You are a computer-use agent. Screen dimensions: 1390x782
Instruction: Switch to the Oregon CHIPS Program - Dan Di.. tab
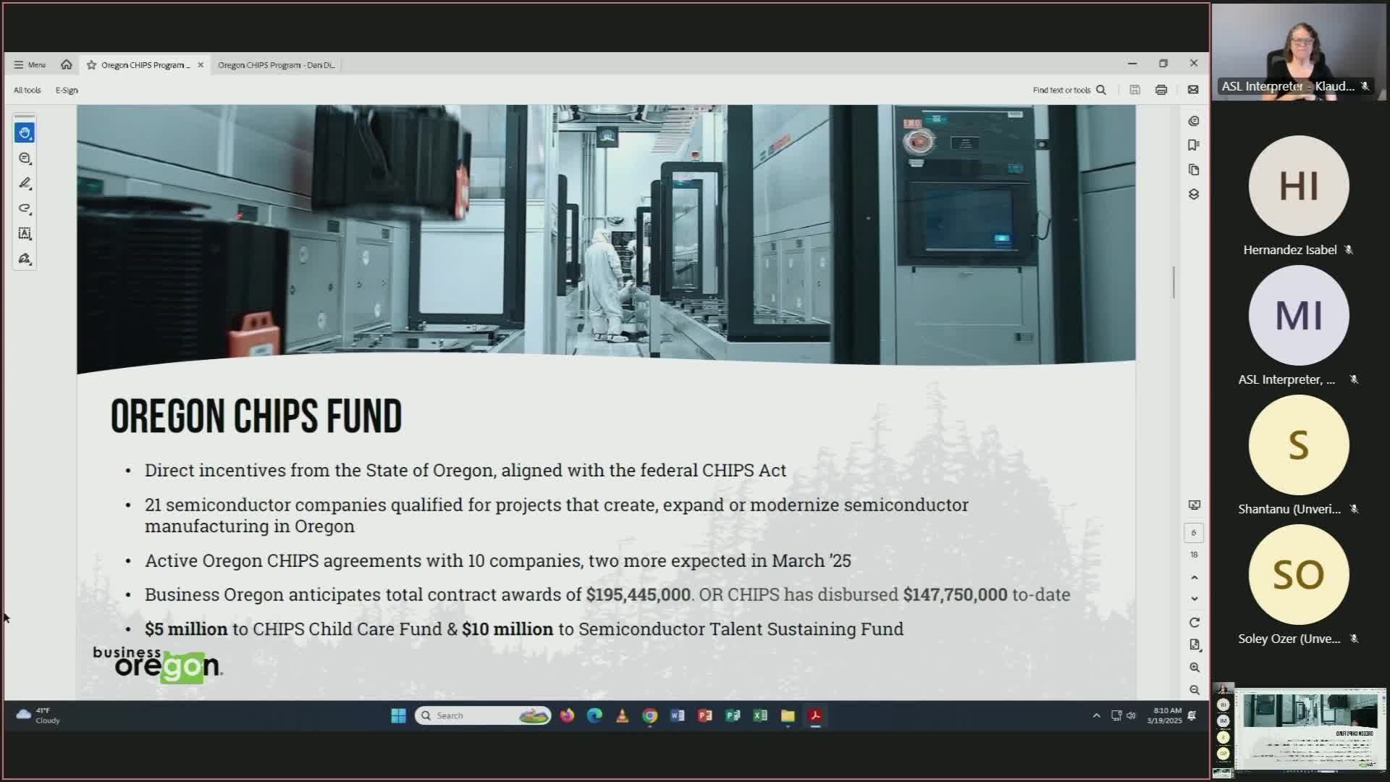point(277,64)
